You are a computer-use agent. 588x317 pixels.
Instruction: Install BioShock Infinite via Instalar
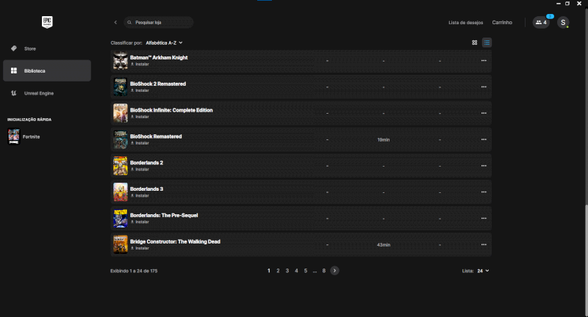coord(140,117)
